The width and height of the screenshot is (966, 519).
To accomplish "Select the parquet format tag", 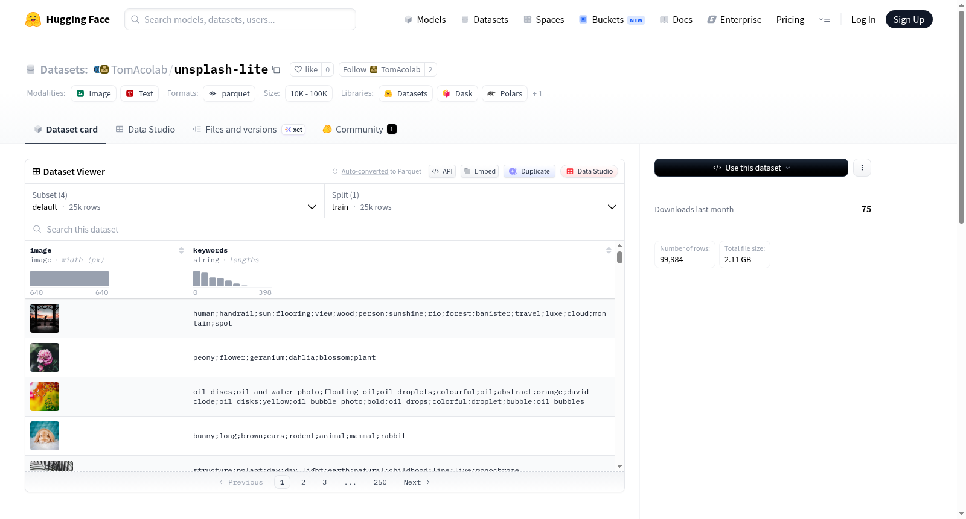I will pos(229,93).
